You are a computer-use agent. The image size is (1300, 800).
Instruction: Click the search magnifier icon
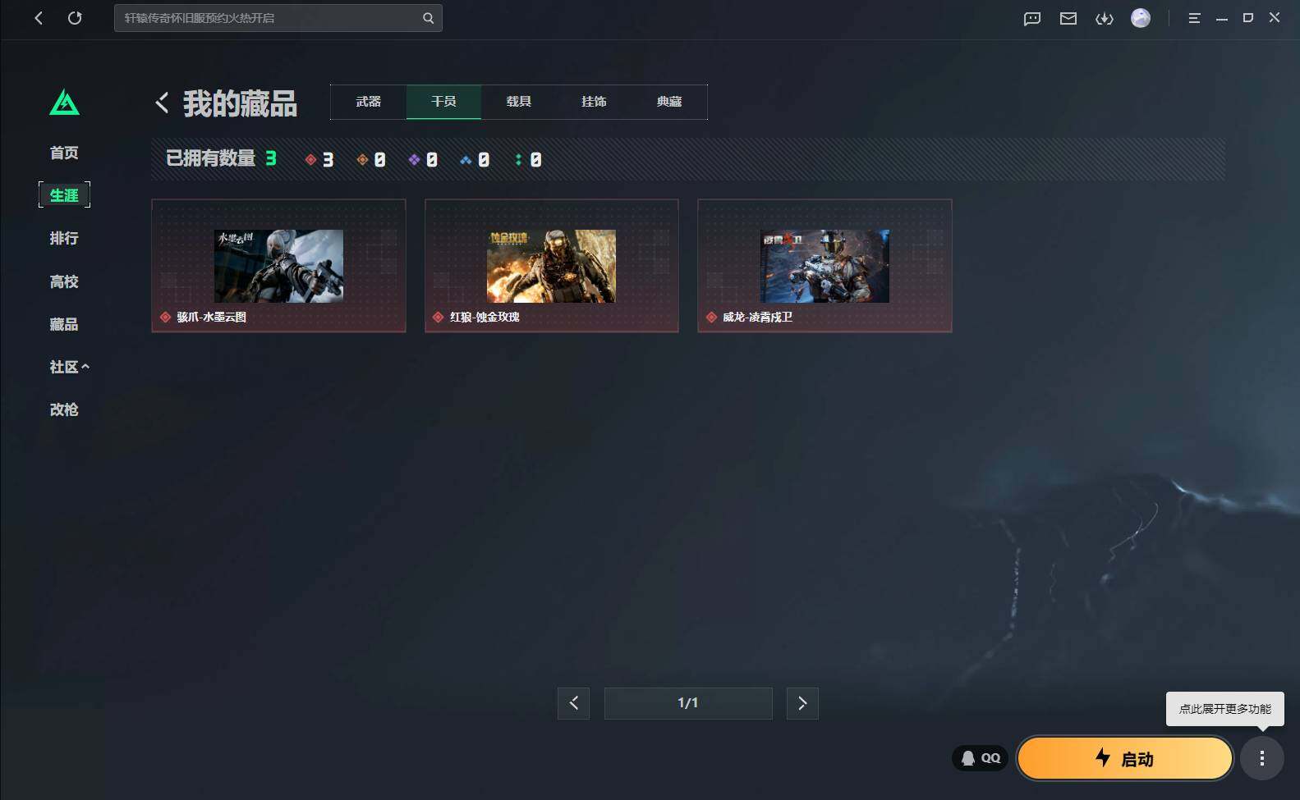pyautogui.click(x=428, y=18)
